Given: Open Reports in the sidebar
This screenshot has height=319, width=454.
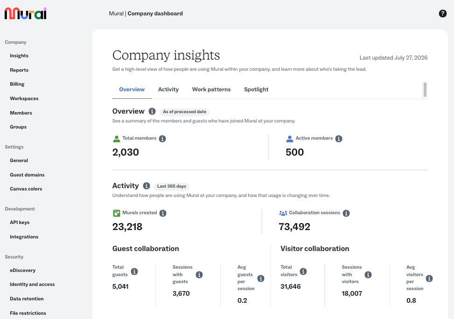Looking at the screenshot, I should click(19, 70).
